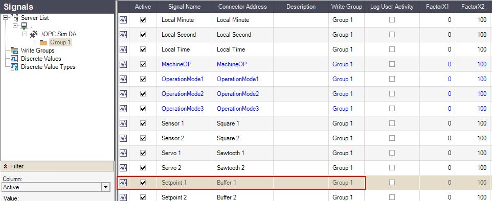Click the signal icon in Sensor 1 row
Viewport: 492px width, 201px height.
123,123
